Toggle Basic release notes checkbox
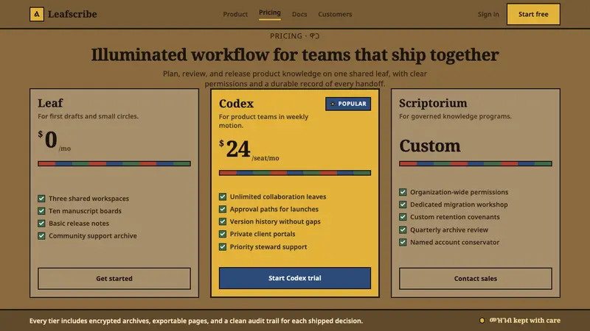 tap(41, 224)
